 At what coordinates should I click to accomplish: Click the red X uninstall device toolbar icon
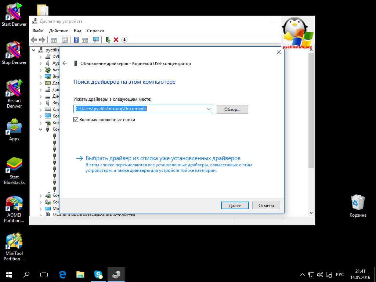click(x=116, y=40)
